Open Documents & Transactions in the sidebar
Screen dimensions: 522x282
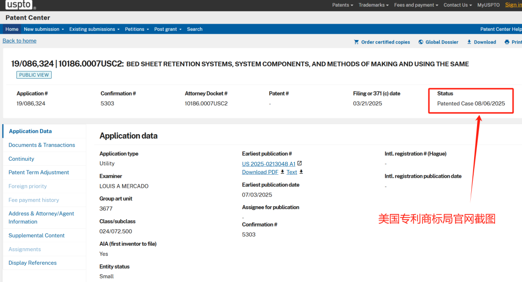[42, 145]
